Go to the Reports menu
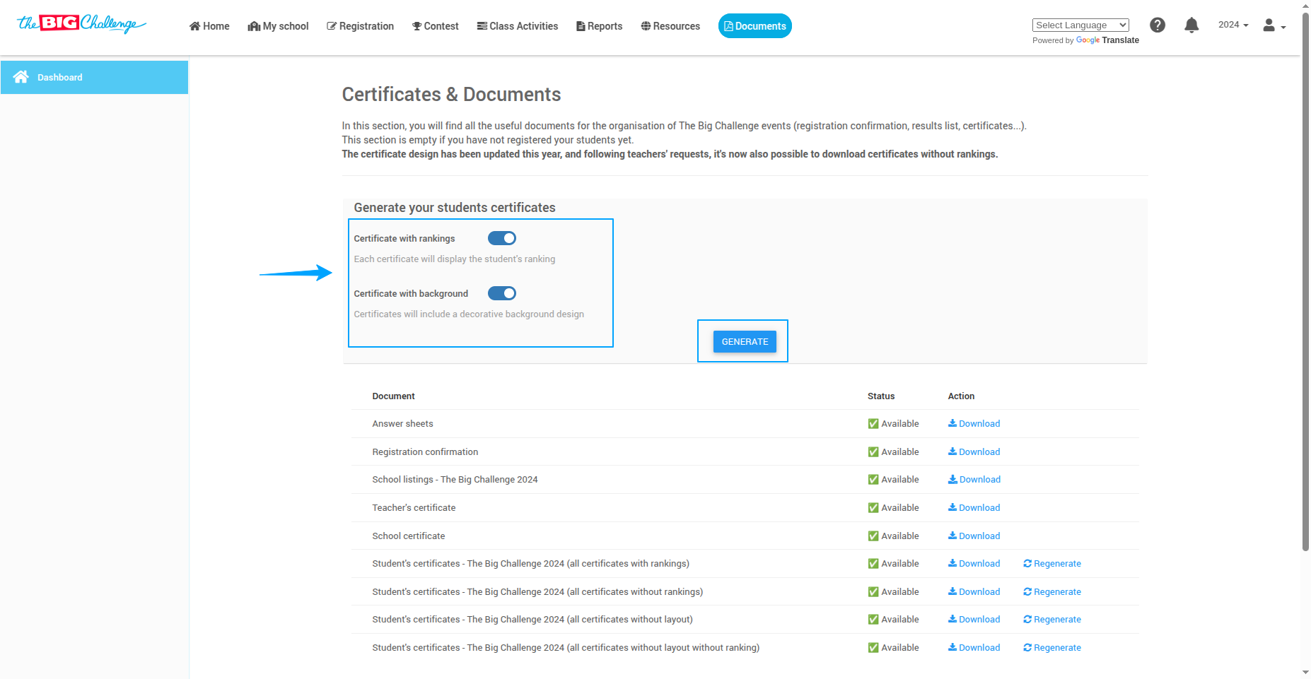The image size is (1311, 679). click(x=599, y=26)
